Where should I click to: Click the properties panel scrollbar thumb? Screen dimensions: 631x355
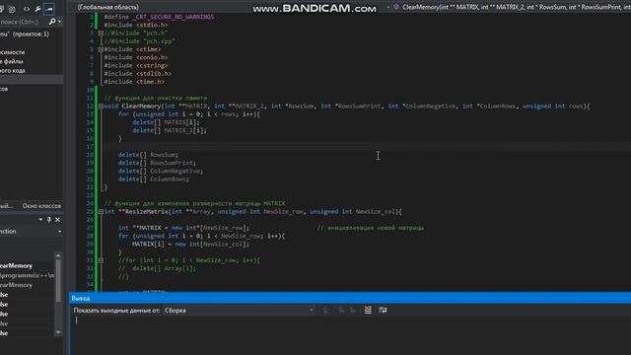(x=58, y=280)
